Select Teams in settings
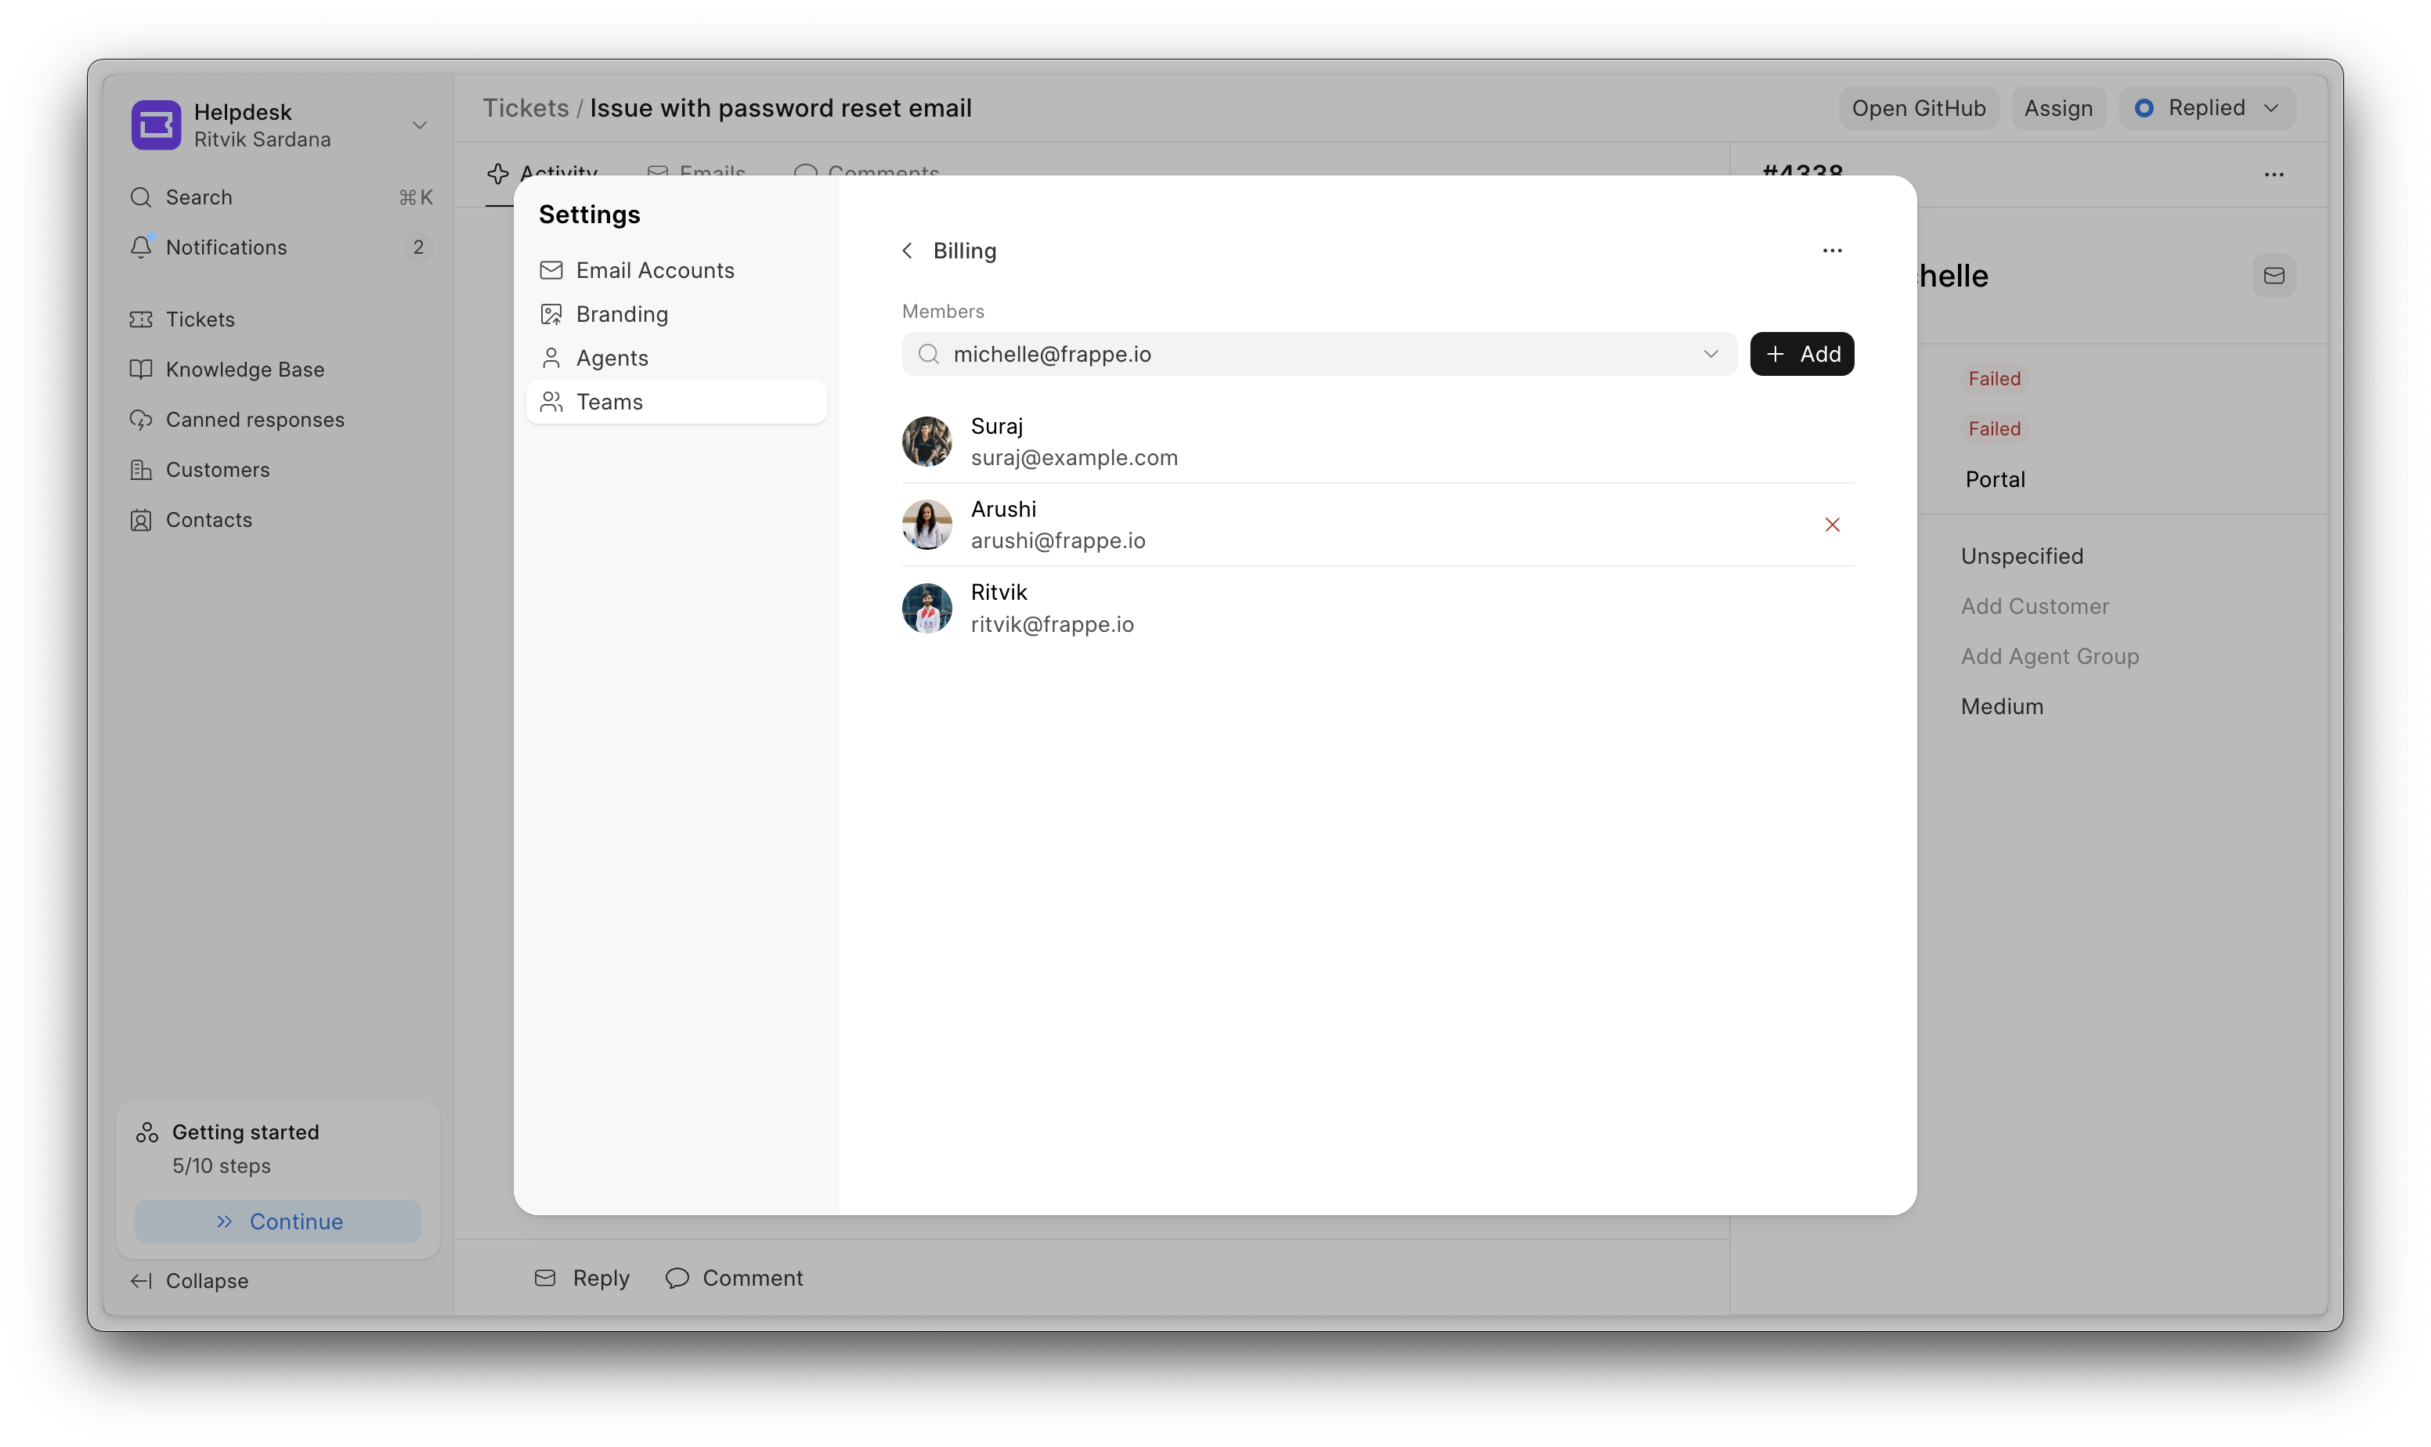The height and width of the screenshot is (1447, 2431). pyautogui.click(x=676, y=402)
